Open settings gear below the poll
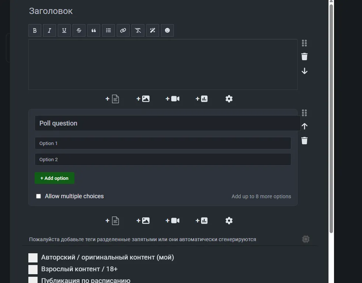Viewport: 362px width, 283px height. 229,221
